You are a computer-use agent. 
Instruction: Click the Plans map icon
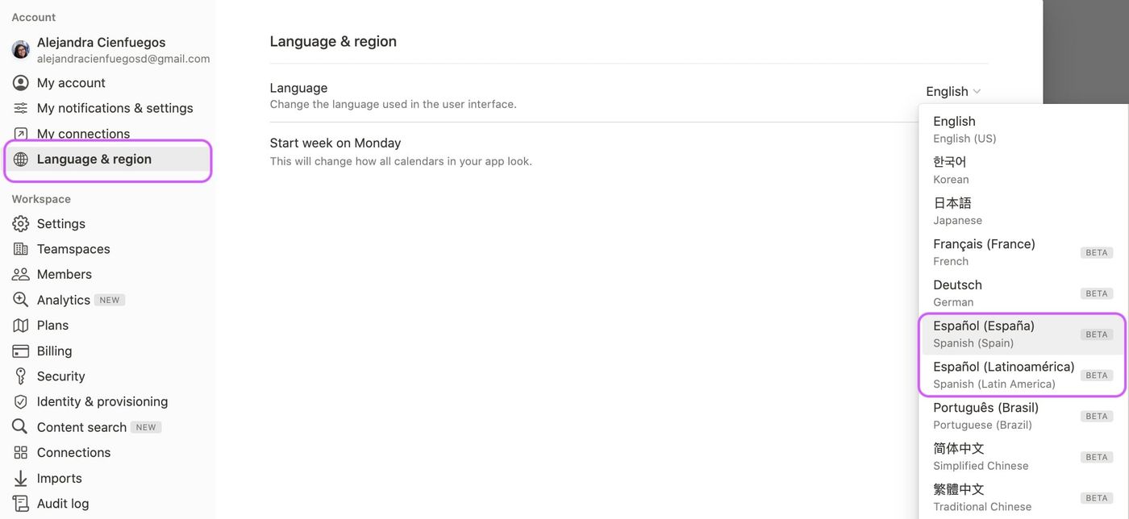tap(21, 326)
